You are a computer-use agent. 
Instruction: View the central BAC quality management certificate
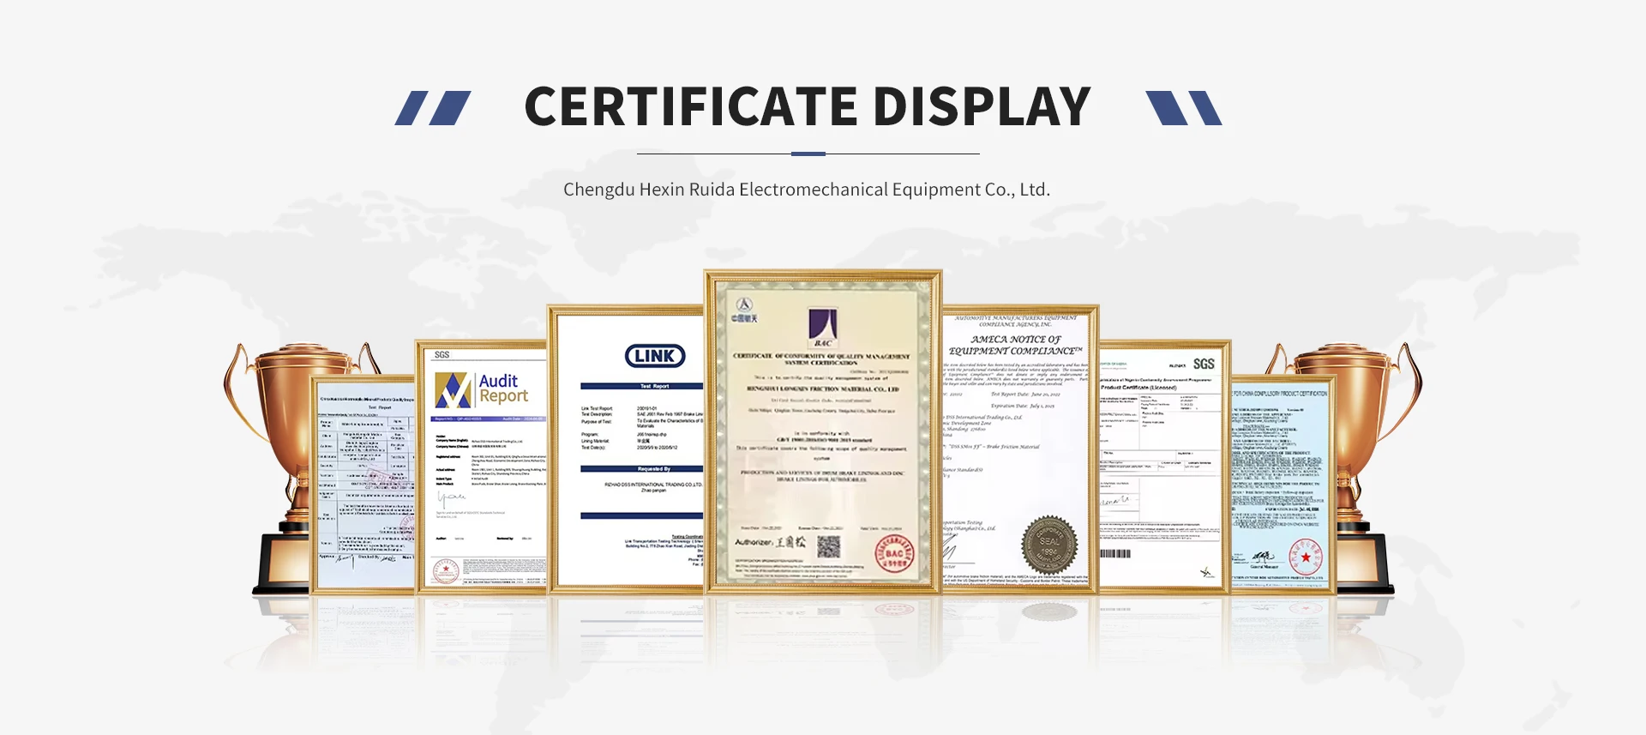823,432
